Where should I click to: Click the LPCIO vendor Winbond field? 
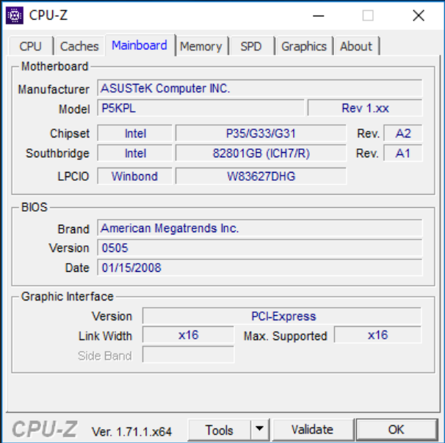click(x=135, y=176)
